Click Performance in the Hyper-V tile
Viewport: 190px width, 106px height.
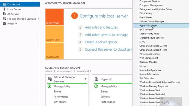(x=107, y=102)
